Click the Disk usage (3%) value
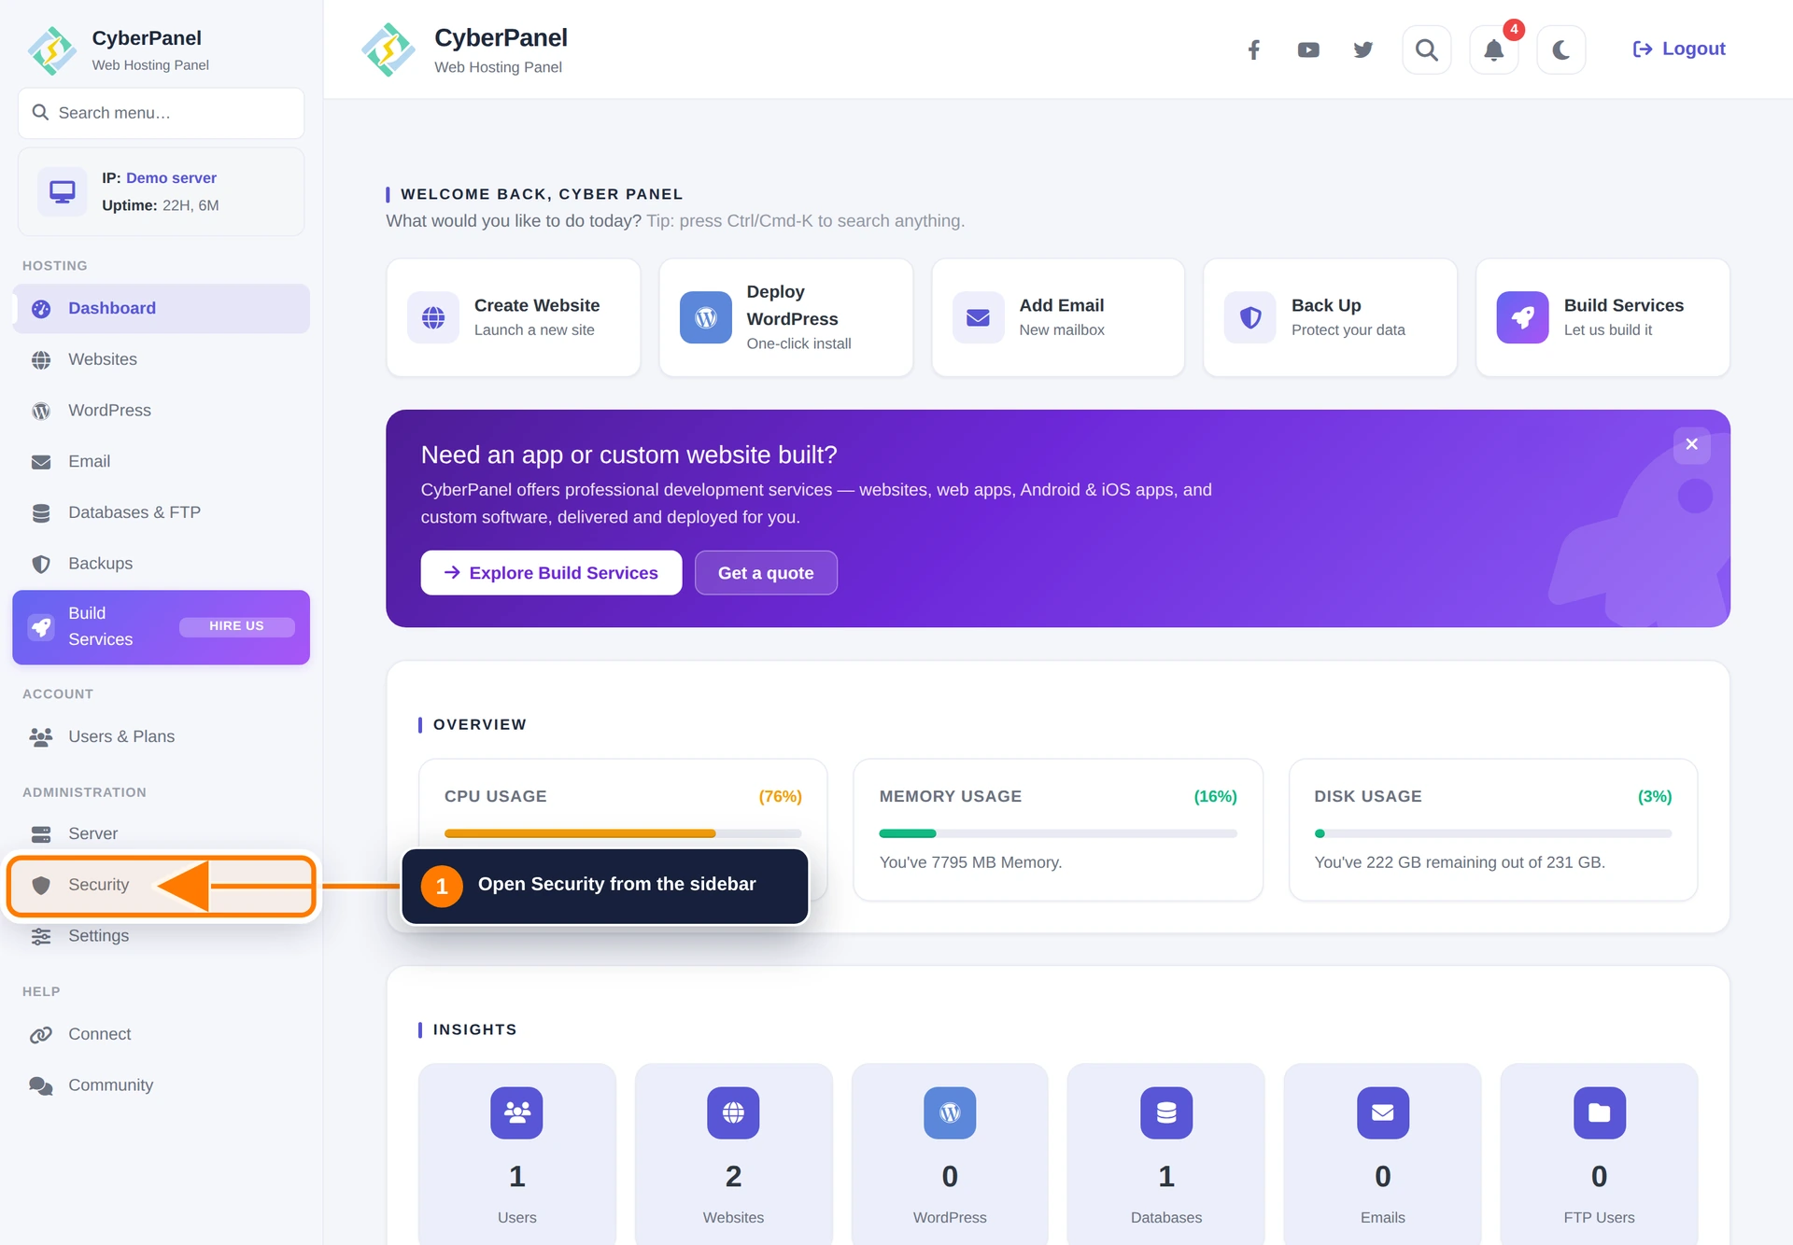Image resolution: width=1793 pixels, height=1245 pixels. [1655, 796]
